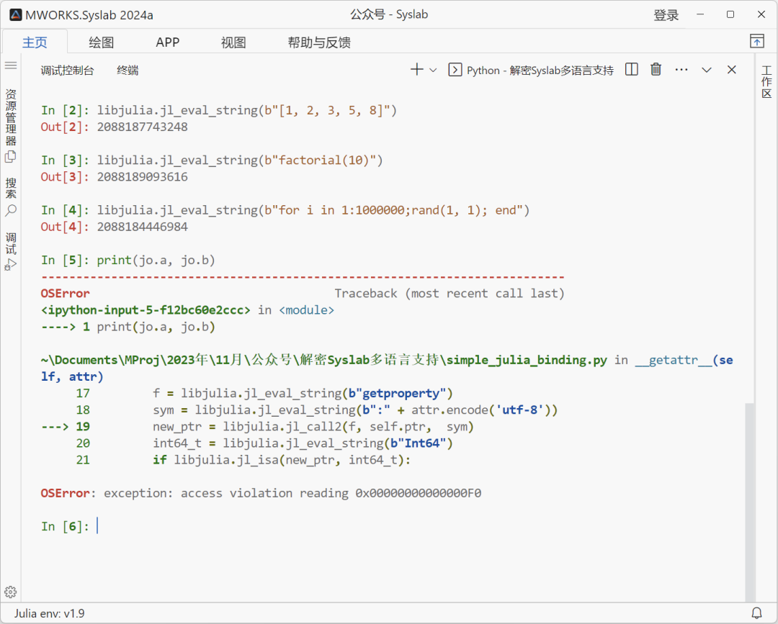Collapse the console panel with the chevron

tap(707, 70)
